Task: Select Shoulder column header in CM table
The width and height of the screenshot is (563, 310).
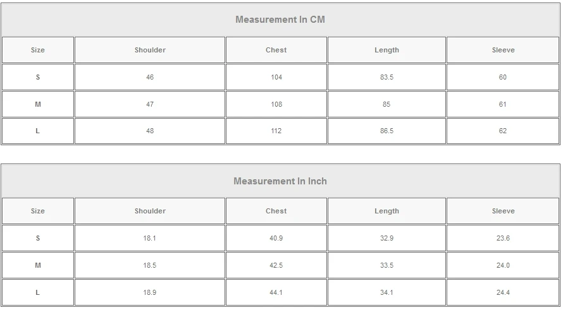Action: click(150, 50)
